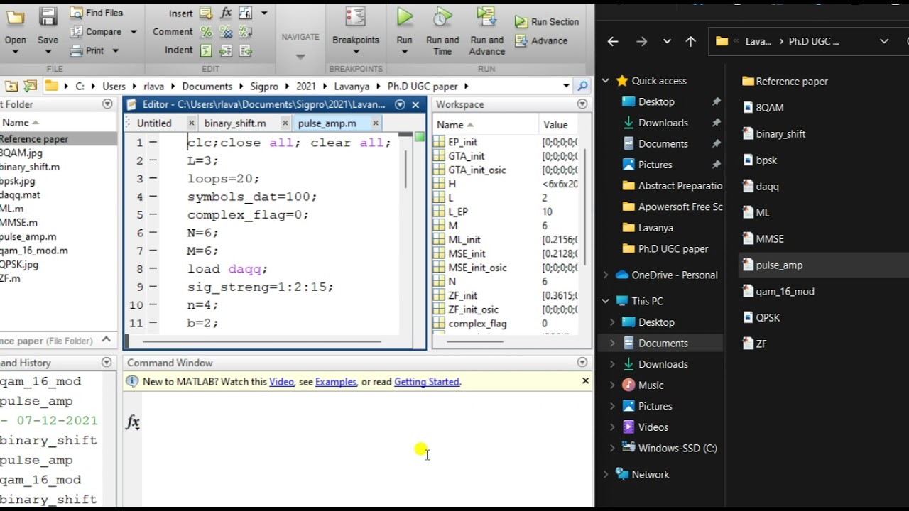Click the Examples link in Command Window
Screen dimensions: 909x511
point(335,382)
